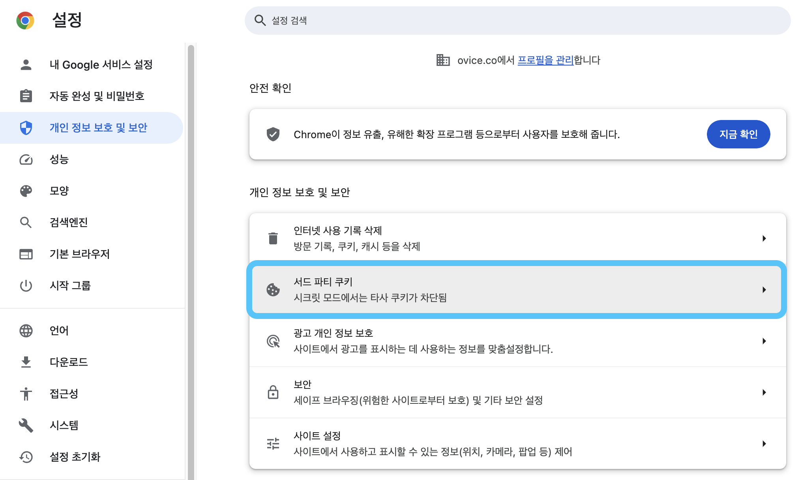Click the cookie icon in third-party cookies row
Viewport: 802px width, 480px height.
click(273, 290)
